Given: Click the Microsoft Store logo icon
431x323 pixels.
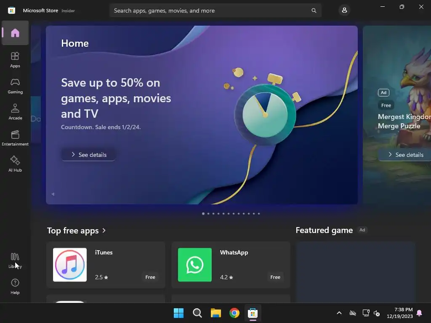Looking at the screenshot, I should 11,11.
